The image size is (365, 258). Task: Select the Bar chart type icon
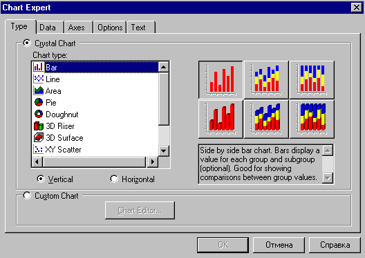click(38, 68)
